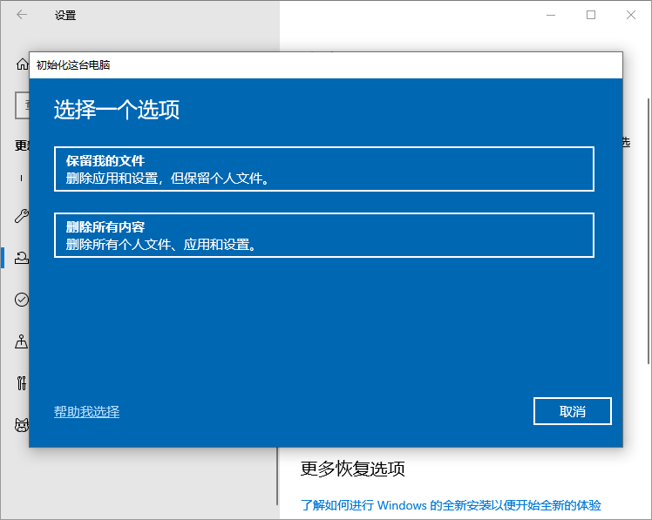The image size is (652, 520).
Task: Click the 初始化这台电脑 dialog title
Action: pos(73,64)
